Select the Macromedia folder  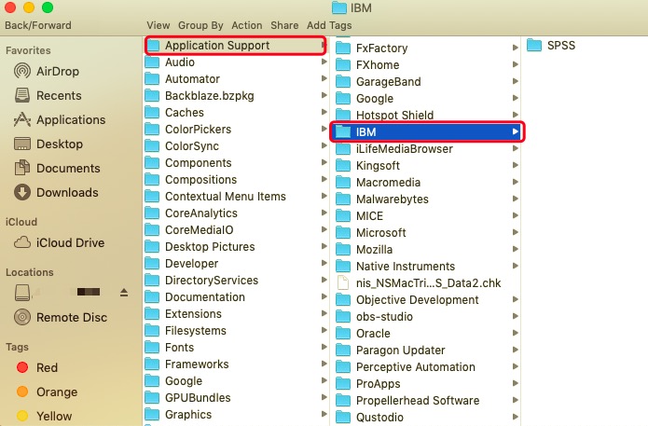point(426,182)
